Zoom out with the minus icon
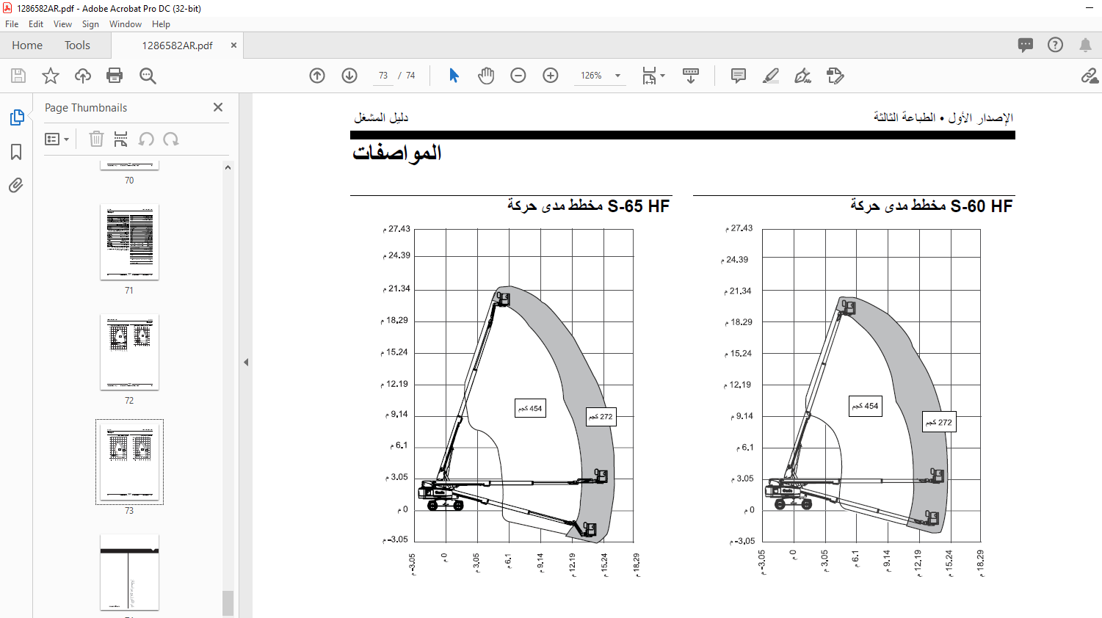 point(518,76)
